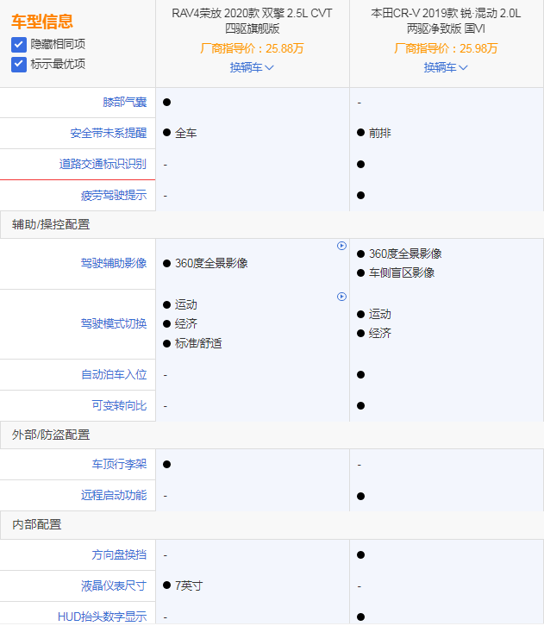
Task: Open 换辆车 dropdown for RAV4荣放
Action: coord(252,67)
